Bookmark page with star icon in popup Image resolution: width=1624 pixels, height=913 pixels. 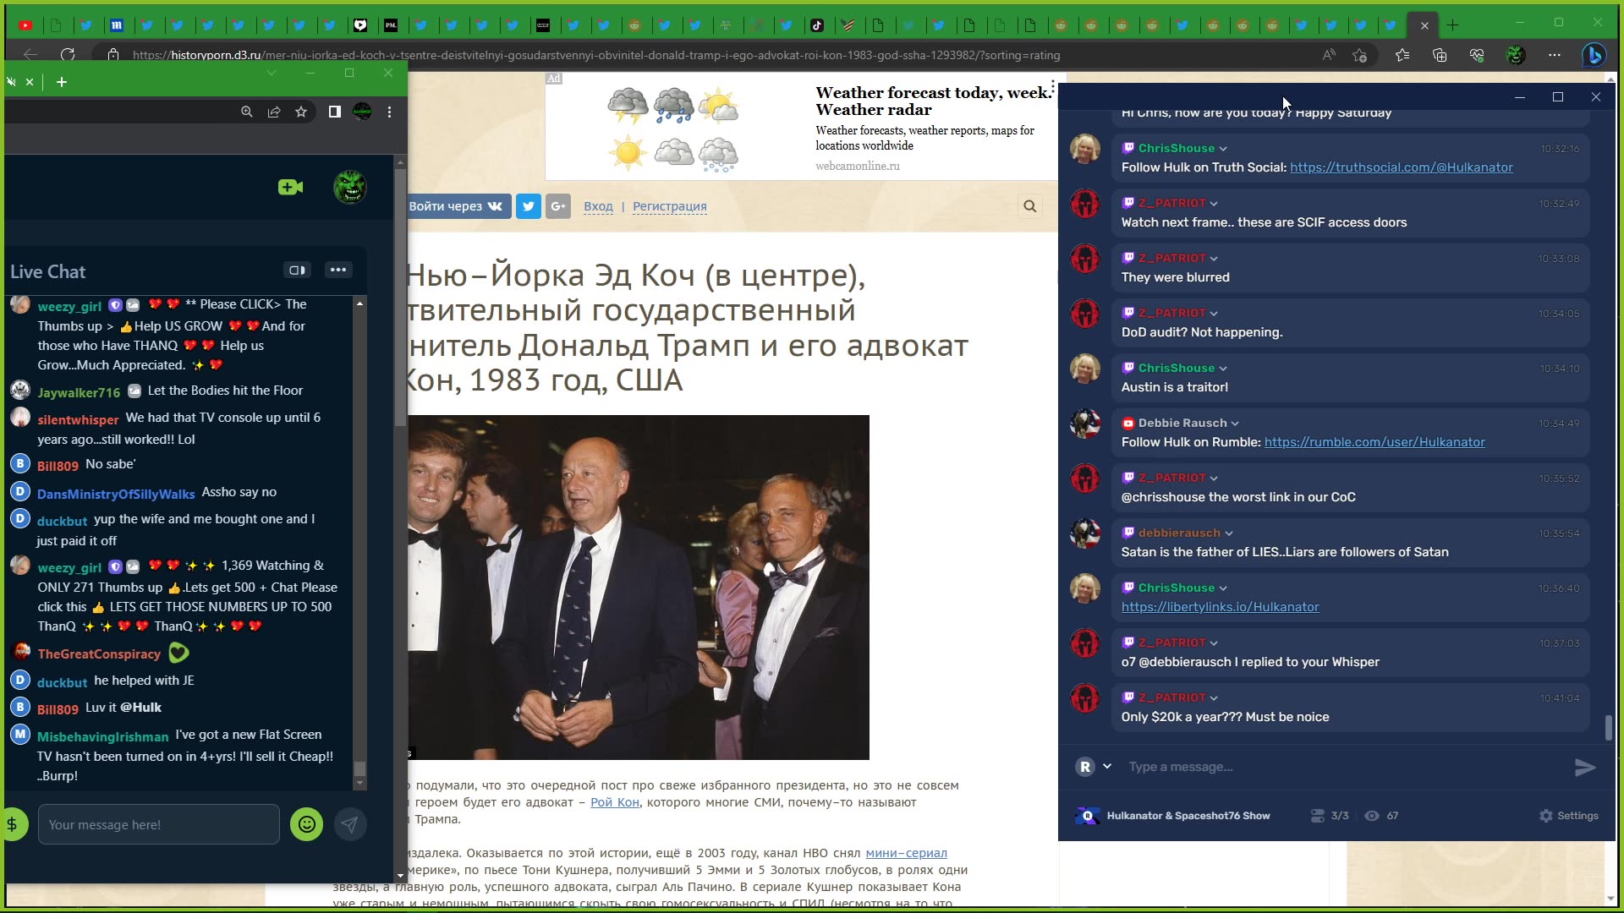pyautogui.click(x=301, y=112)
